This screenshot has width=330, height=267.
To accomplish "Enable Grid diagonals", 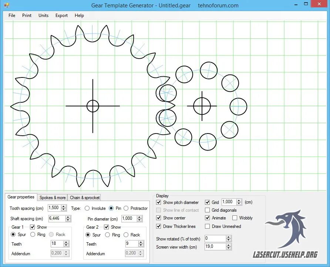I will (x=208, y=210).
